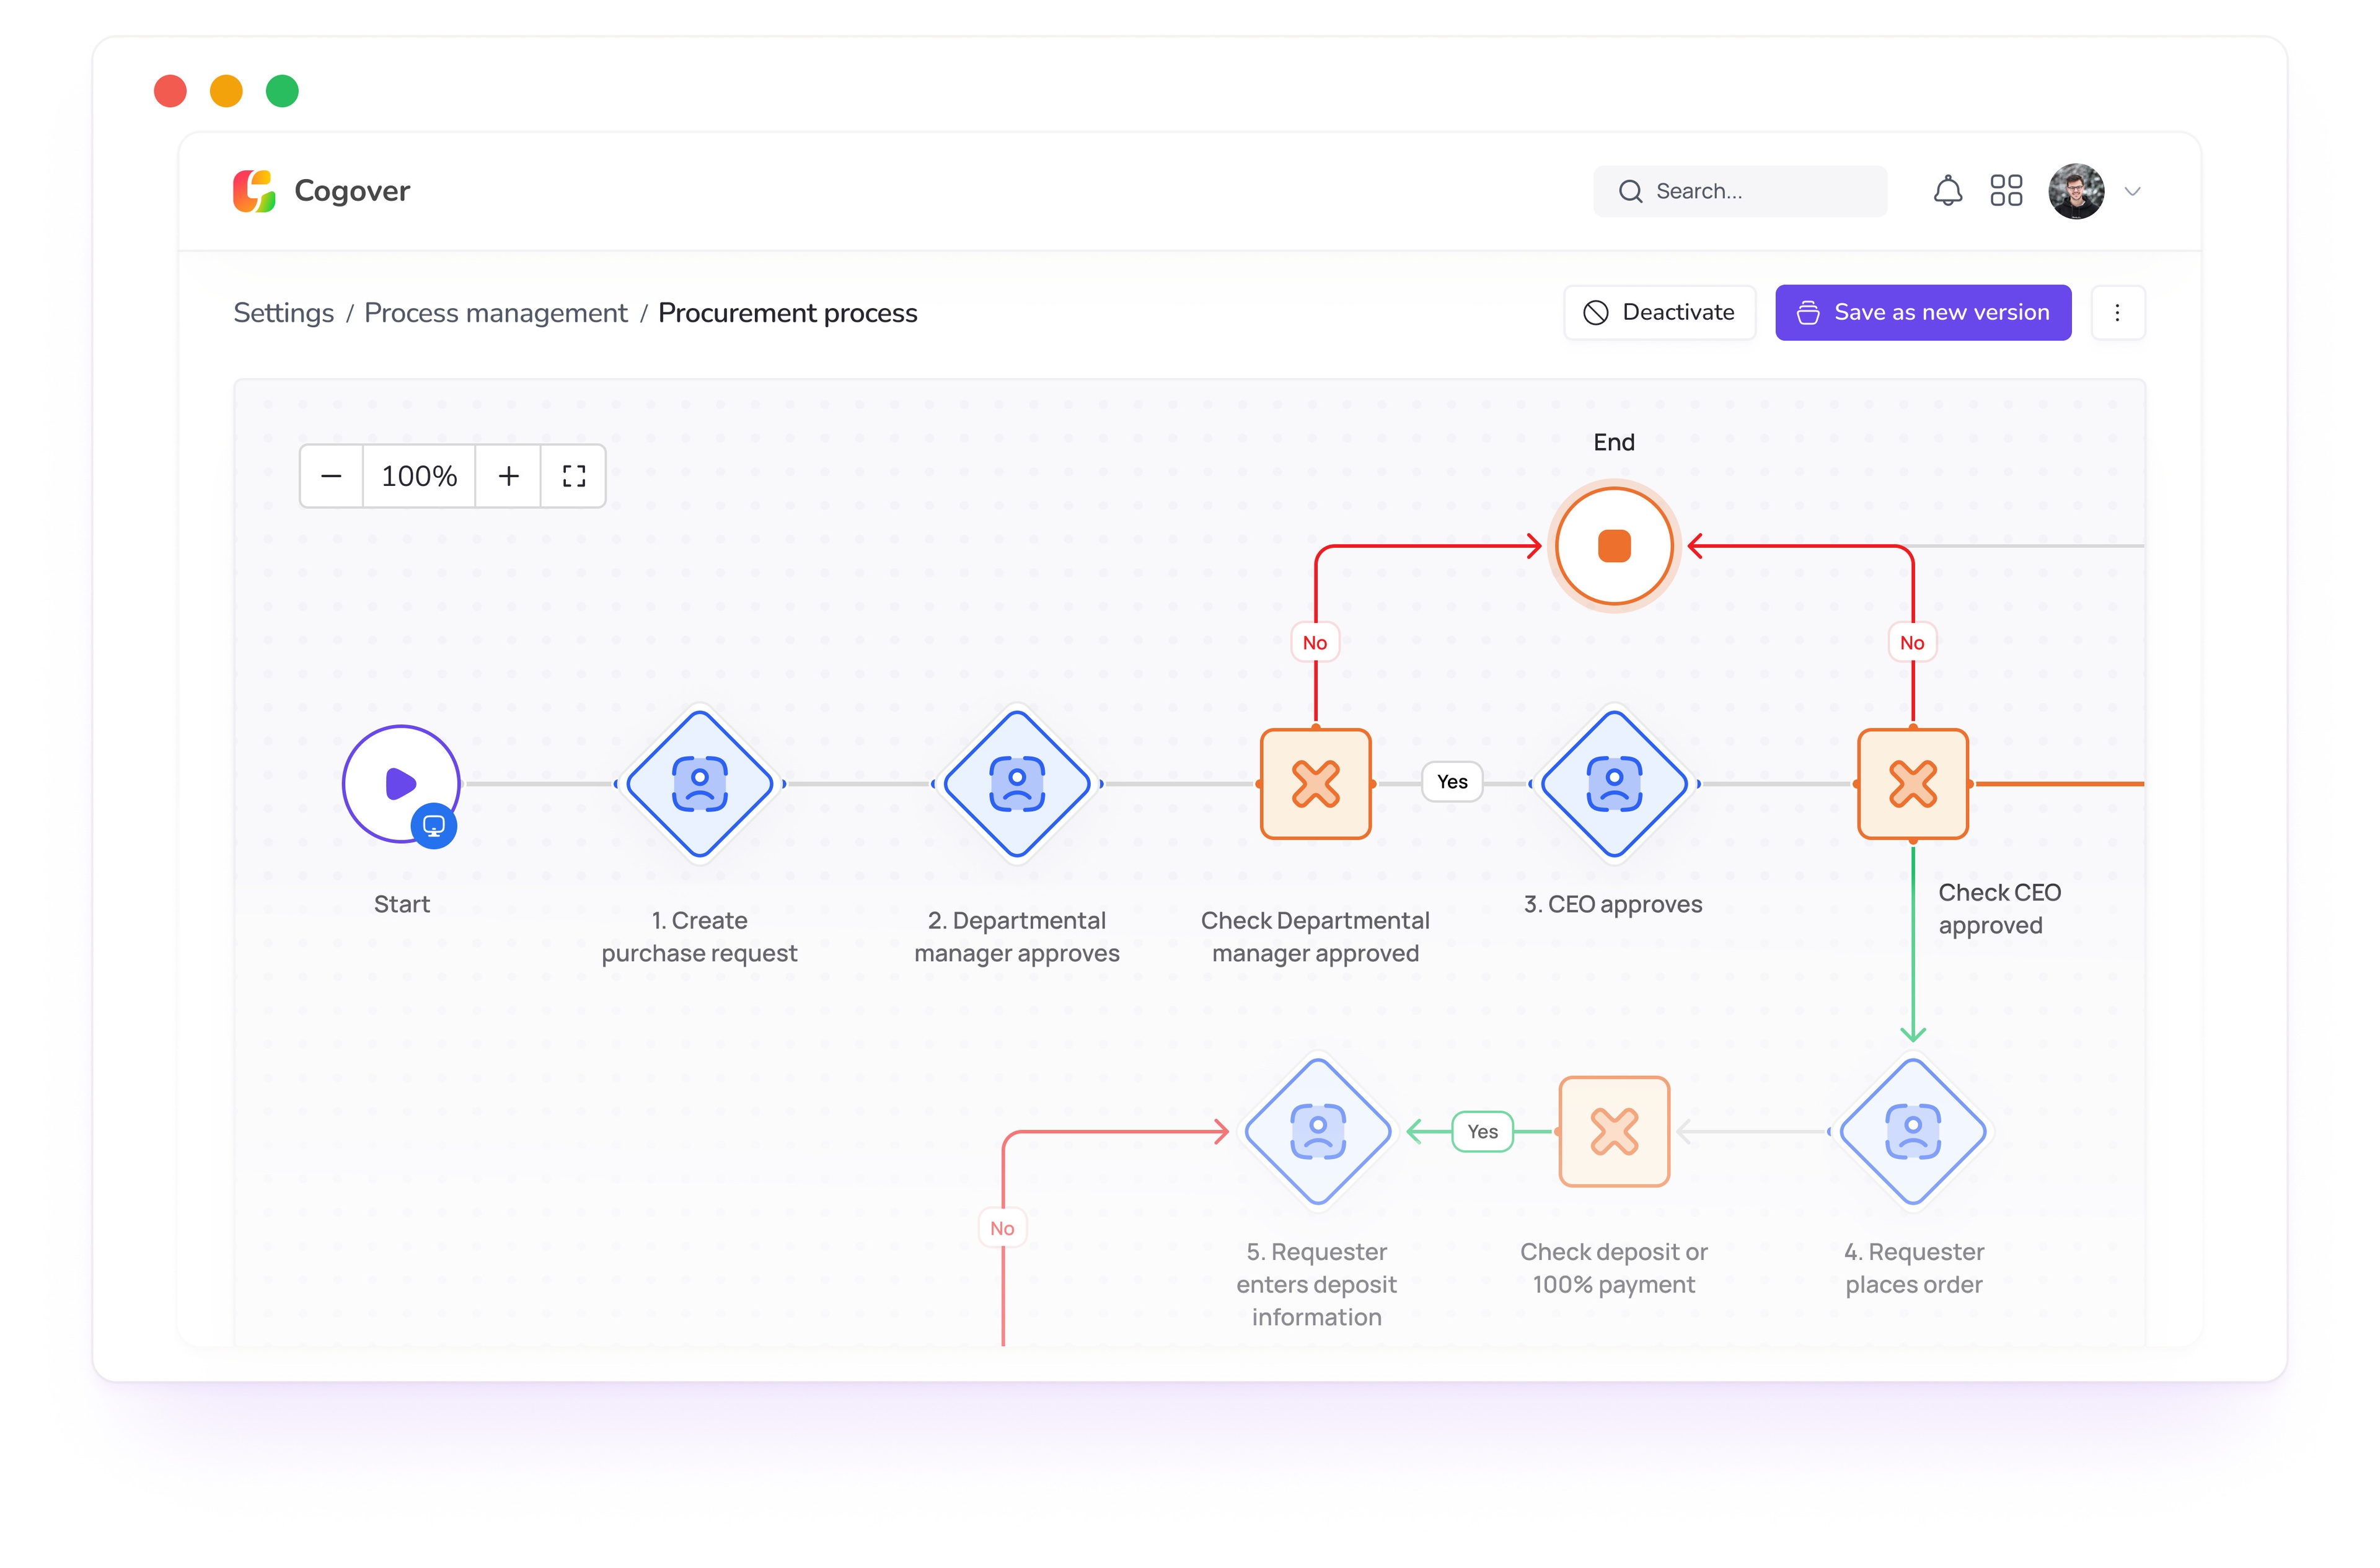Click the faded No label at bottom left
The height and width of the screenshot is (1568, 2380).
(1002, 1228)
